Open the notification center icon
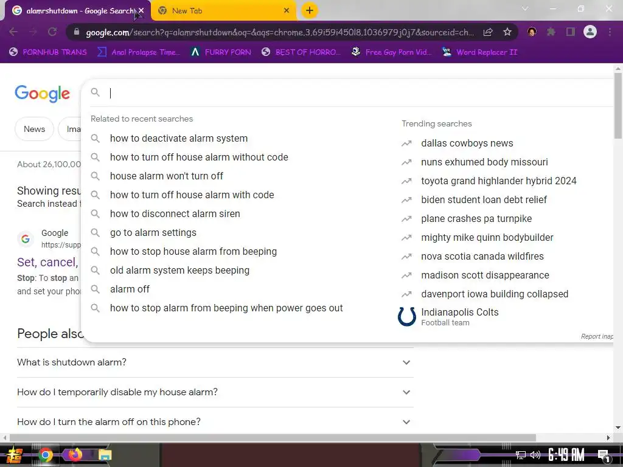 coord(604,456)
